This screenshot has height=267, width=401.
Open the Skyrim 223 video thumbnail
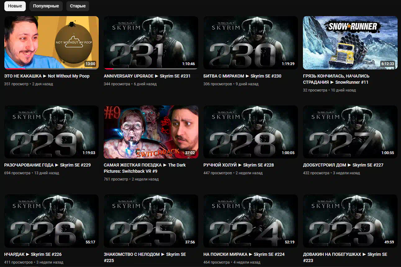click(x=350, y=221)
